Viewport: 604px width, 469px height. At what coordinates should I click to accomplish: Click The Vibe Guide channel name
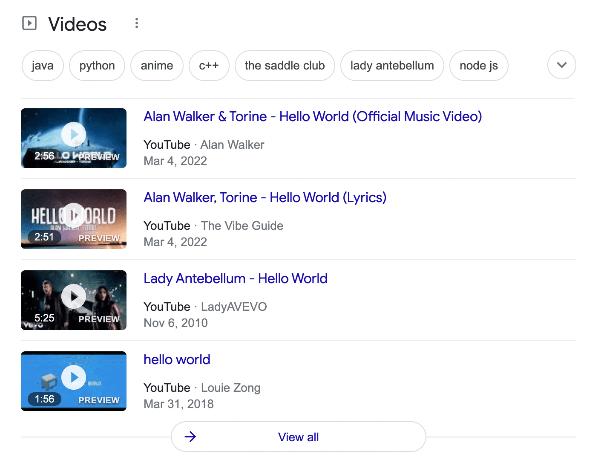[242, 226]
